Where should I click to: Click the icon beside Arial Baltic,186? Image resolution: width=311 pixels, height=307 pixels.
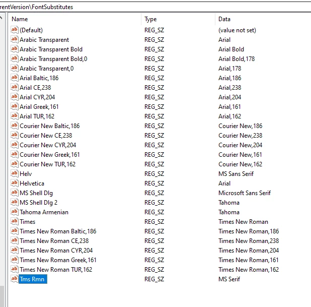(x=15, y=78)
